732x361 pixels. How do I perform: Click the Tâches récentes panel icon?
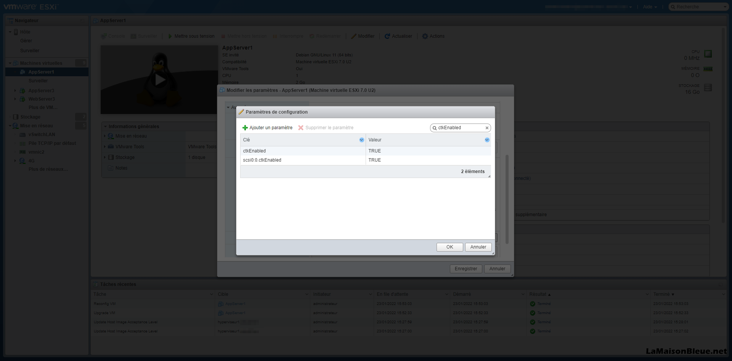click(96, 284)
